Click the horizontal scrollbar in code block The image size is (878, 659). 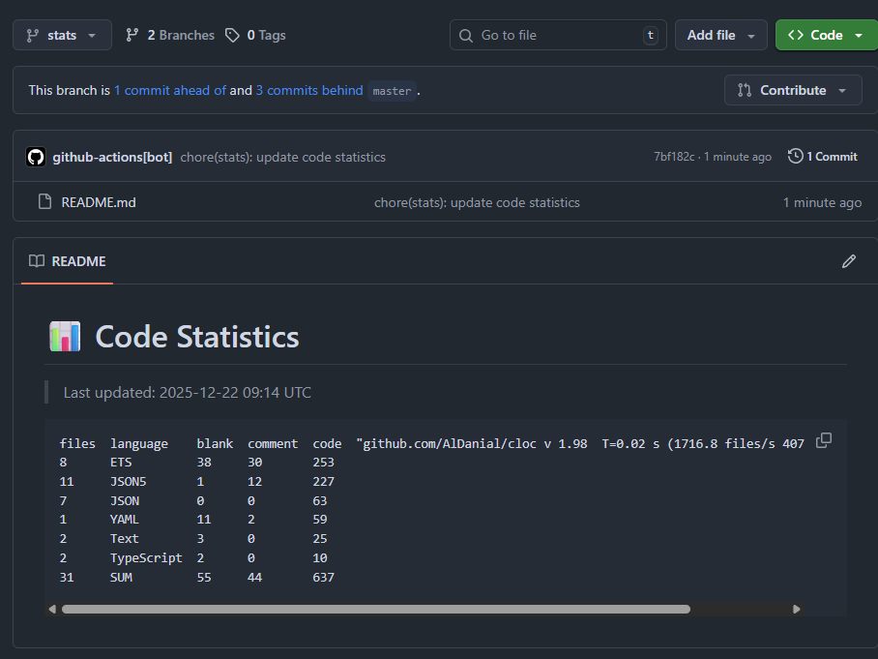[x=375, y=610]
